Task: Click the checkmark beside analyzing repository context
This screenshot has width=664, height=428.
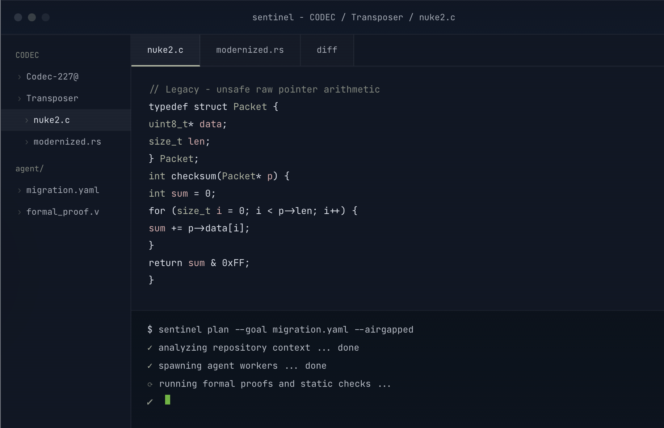Action: (x=150, y=348)
